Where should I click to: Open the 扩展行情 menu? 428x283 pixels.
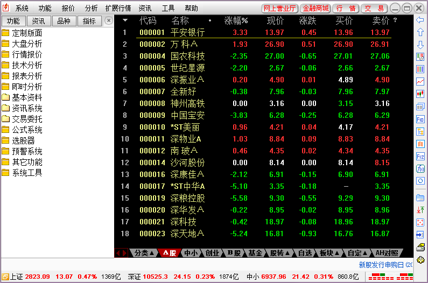118,8
